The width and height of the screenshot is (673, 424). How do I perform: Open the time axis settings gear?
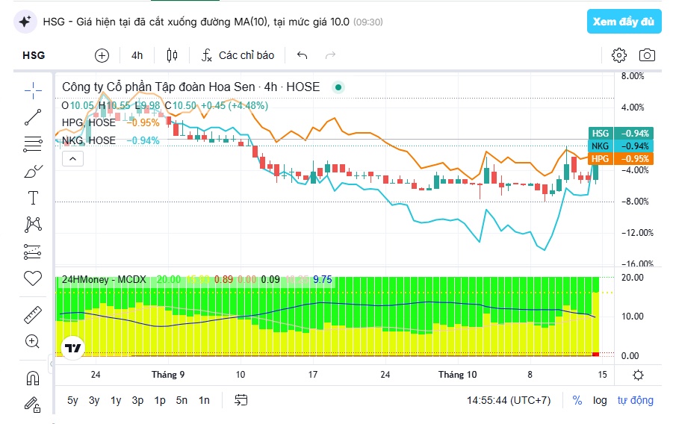click(x=638, y=375)
